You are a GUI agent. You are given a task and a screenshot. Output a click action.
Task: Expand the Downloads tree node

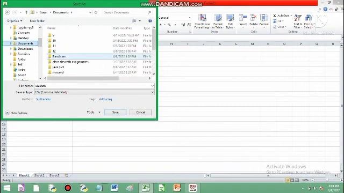coord(11,49)
